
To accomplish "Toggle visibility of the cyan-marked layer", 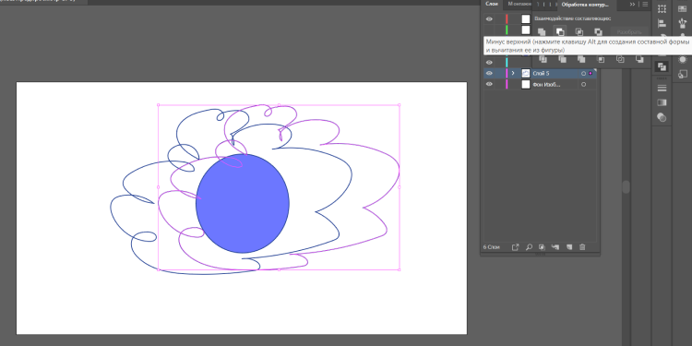I will point(489,62).
